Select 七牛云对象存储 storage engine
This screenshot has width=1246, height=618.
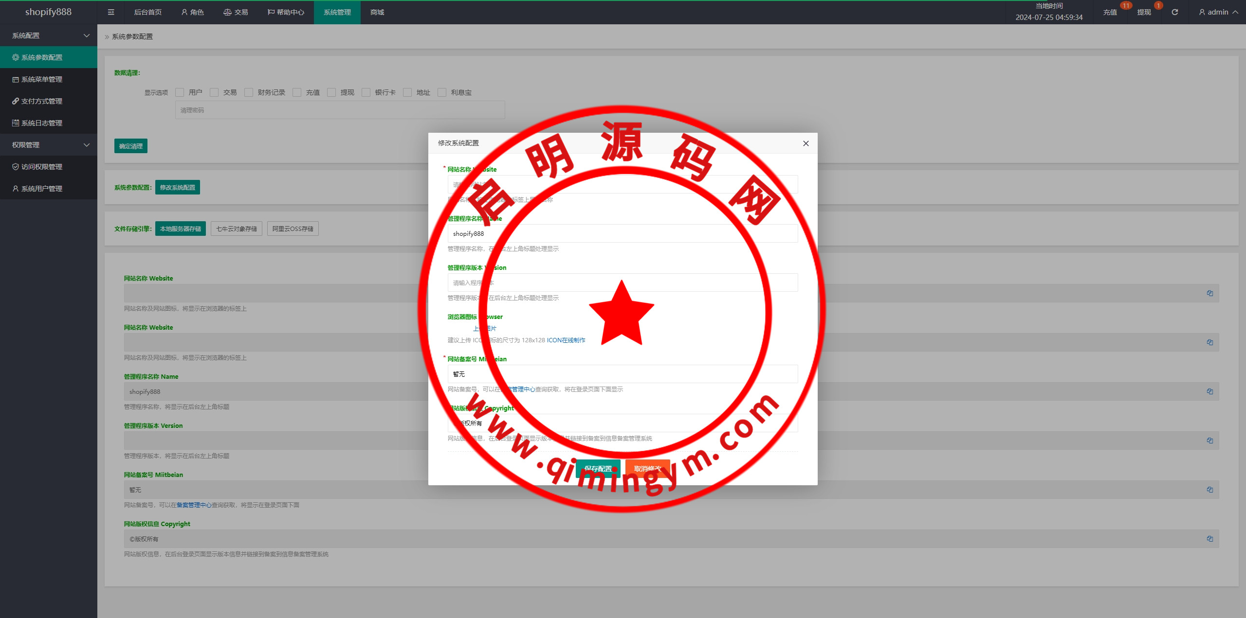point(237,229)
